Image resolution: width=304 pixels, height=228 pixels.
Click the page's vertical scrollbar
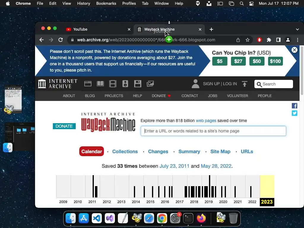click(302, 70)
